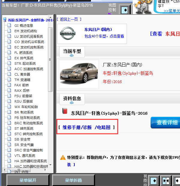Click the warning triangle icon
The width and height of the screenshot is (180, 186).
63,157
